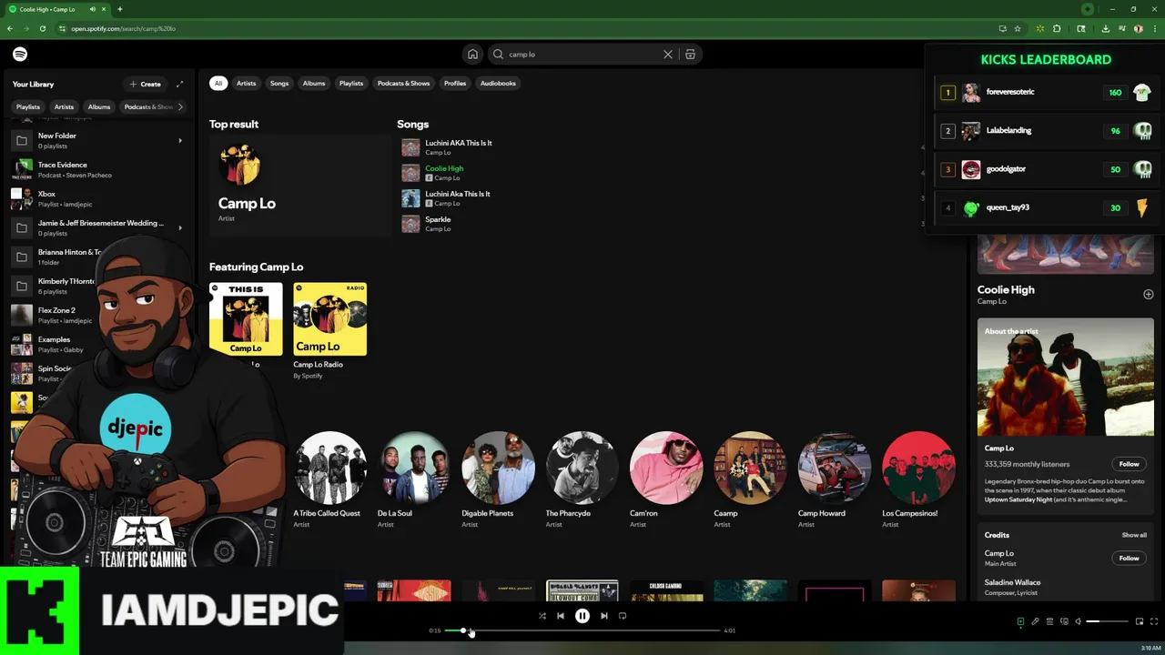Open Chrome extensions puzzle icon
1165x655 pixels.
[x=1057, y=28]
